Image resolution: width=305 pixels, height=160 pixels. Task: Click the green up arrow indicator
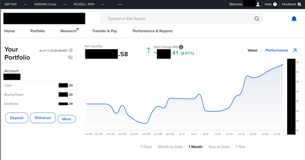pos(148,50)
